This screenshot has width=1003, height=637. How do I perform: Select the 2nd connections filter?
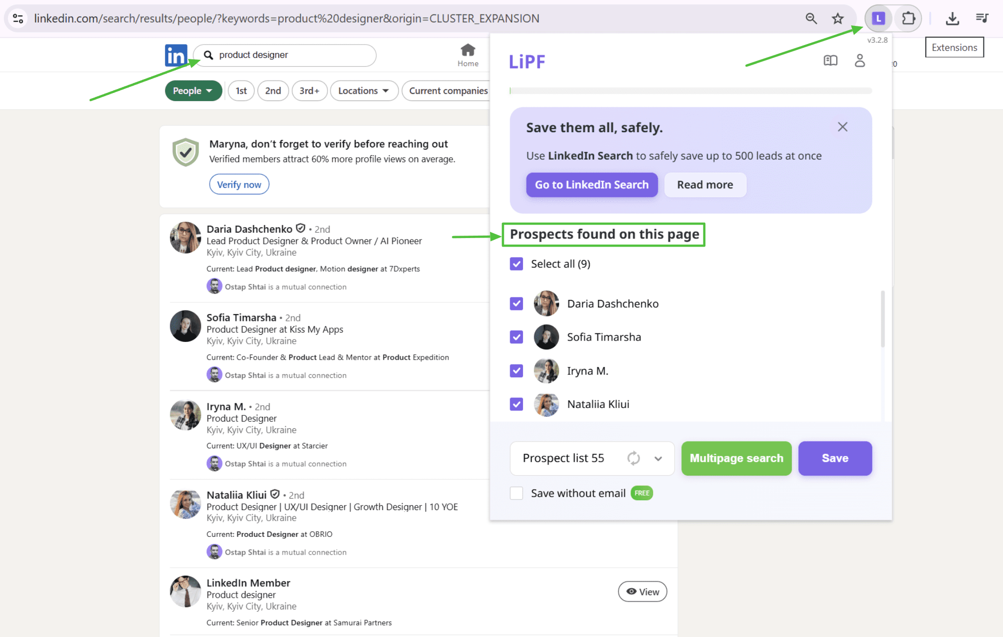273,91
